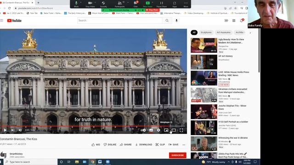Toggle Zoom Mute microphone
The image size is (294, 165).
(76, 4)
